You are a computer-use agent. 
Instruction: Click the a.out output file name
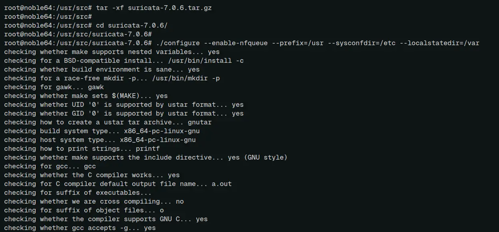pos(222,184)
